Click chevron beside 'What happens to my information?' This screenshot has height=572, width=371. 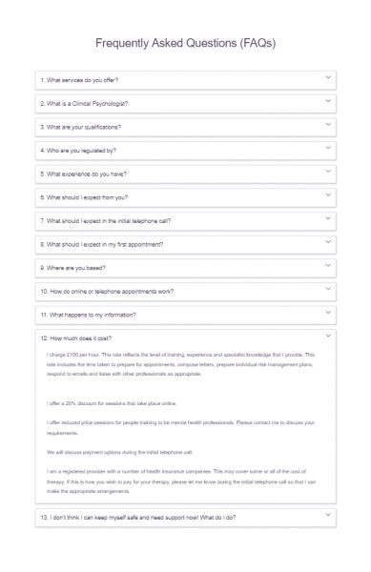(x=328, y=313)
